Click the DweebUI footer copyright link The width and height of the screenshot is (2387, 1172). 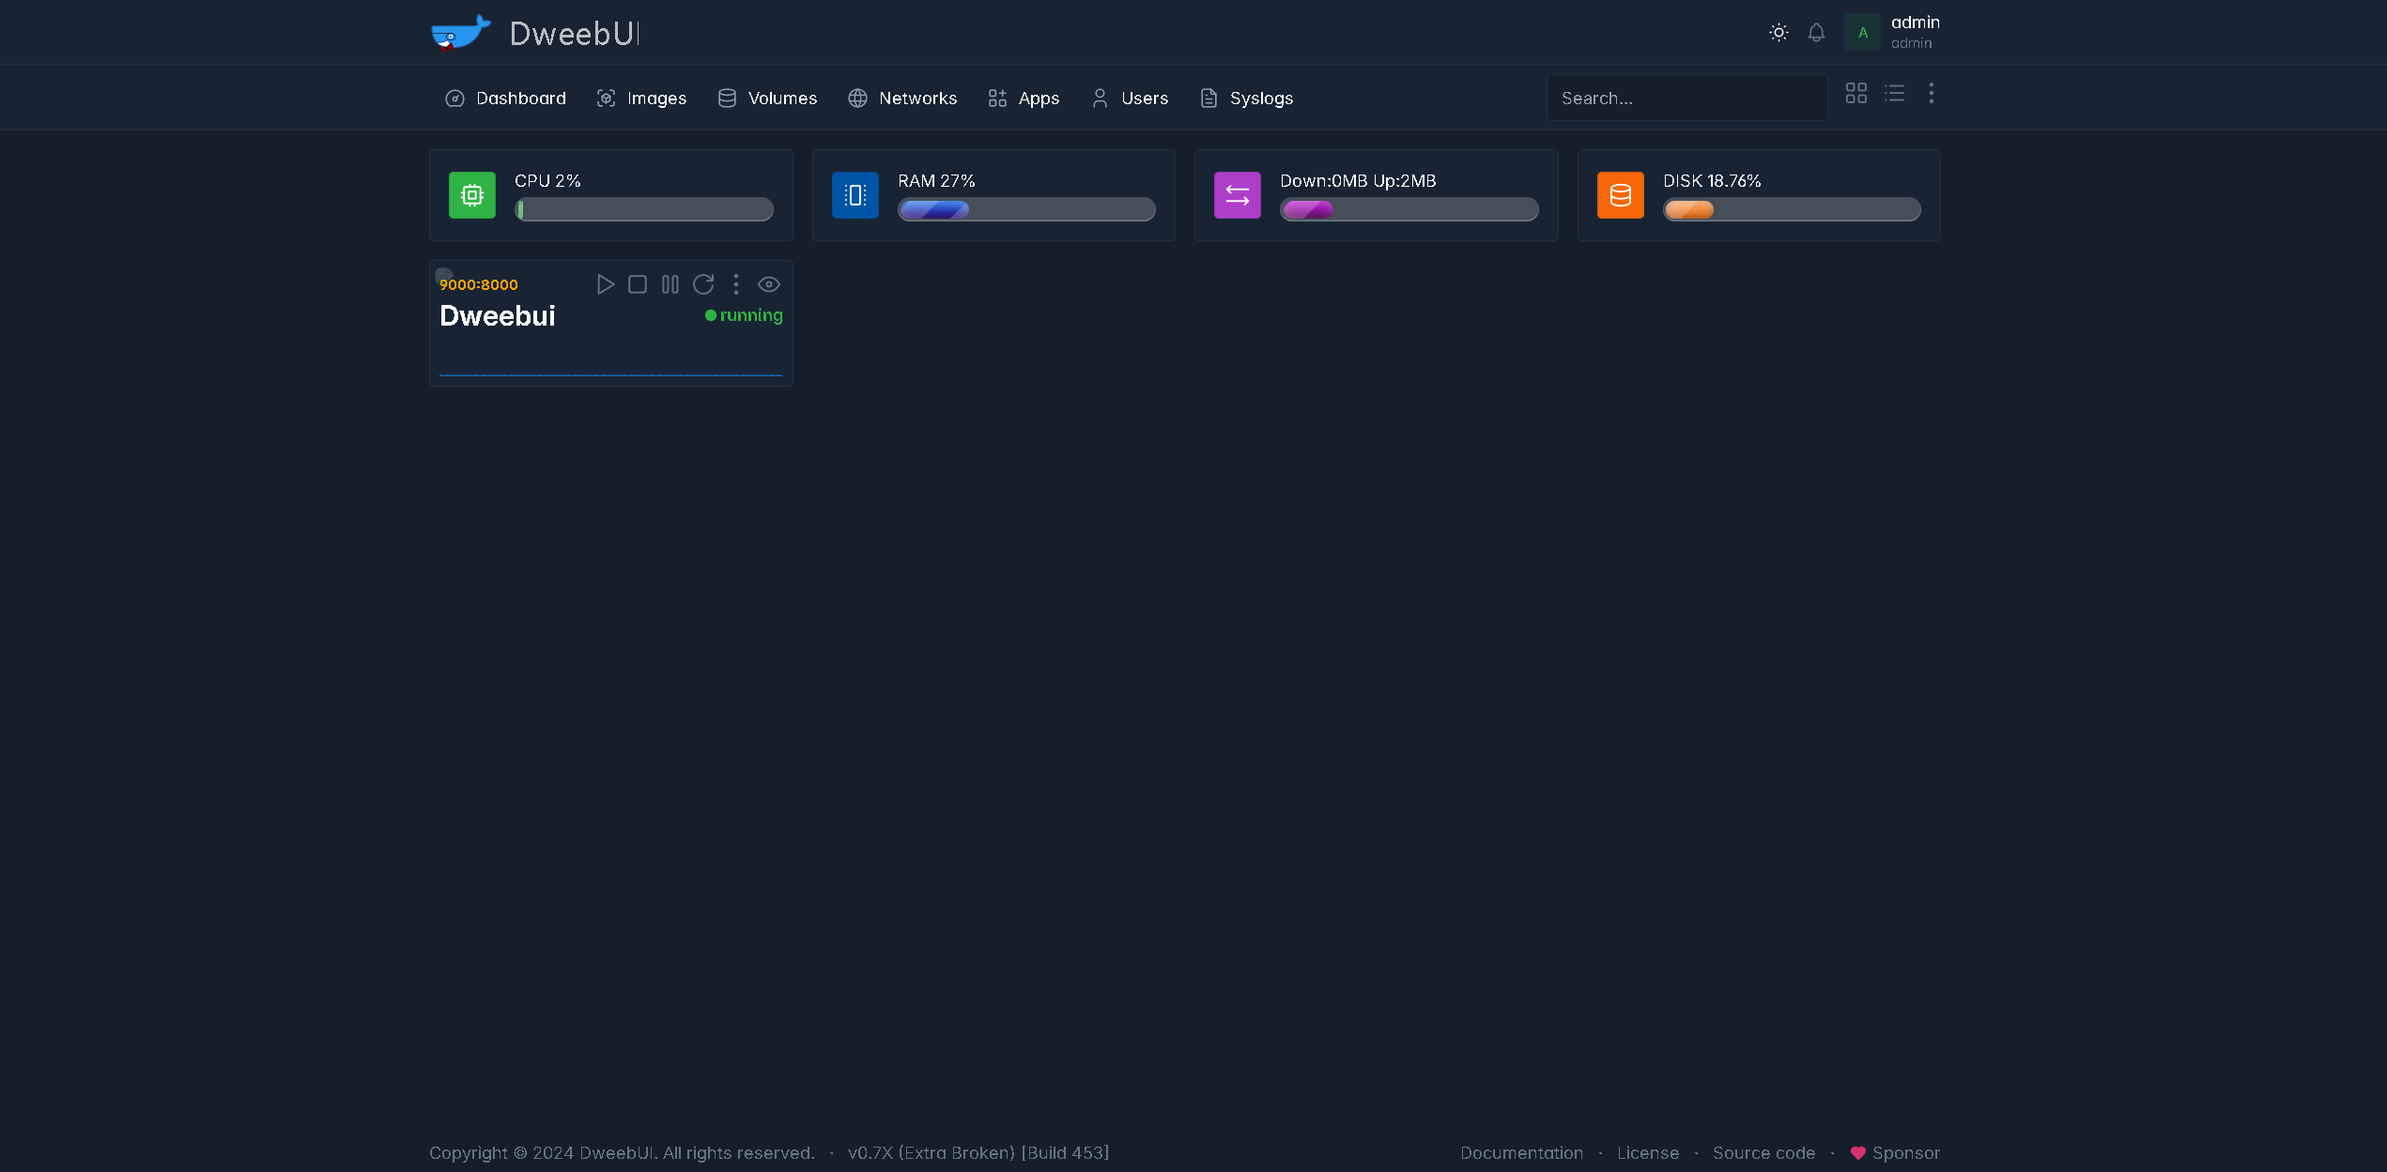[x=616, y=1152]
